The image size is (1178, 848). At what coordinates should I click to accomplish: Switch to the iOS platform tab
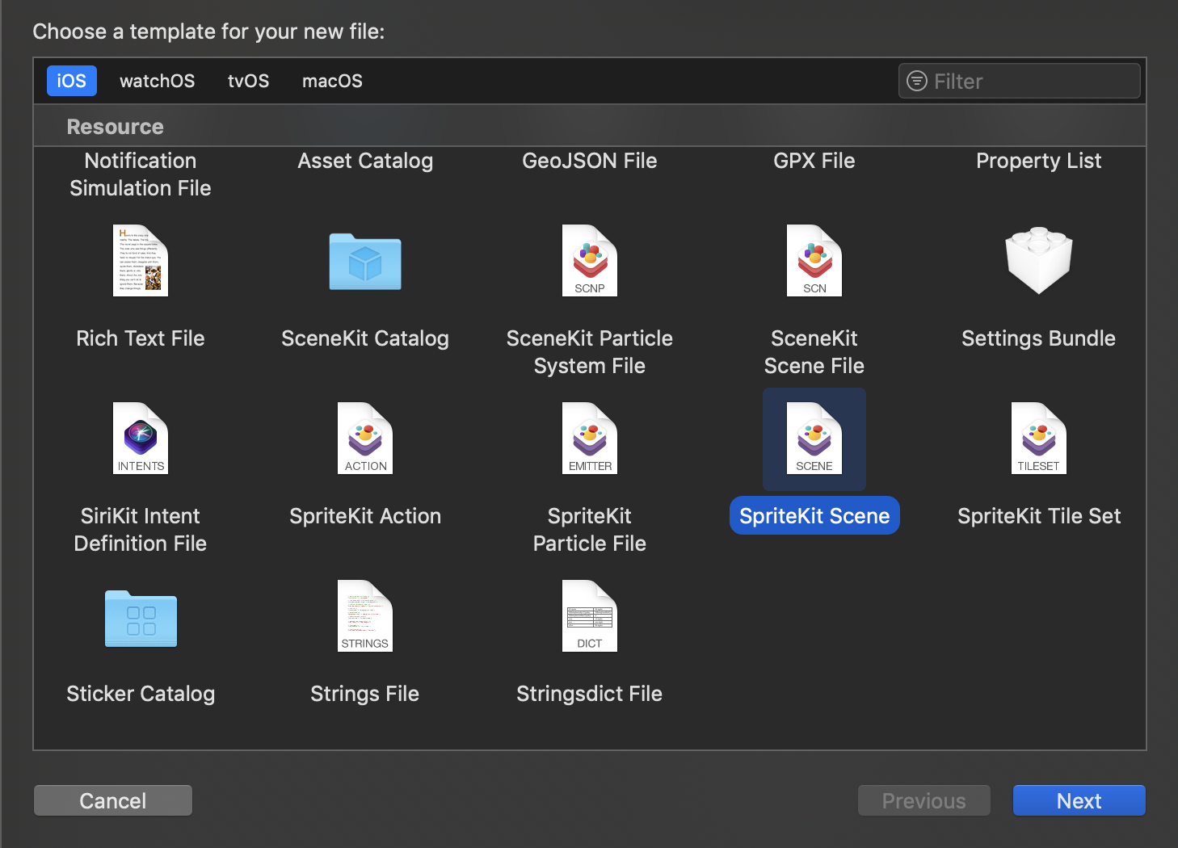point(72,81)
